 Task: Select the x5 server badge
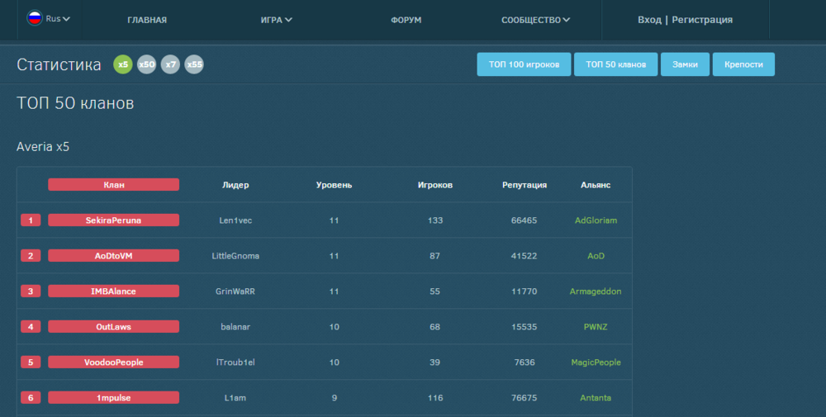click(122, 64)
